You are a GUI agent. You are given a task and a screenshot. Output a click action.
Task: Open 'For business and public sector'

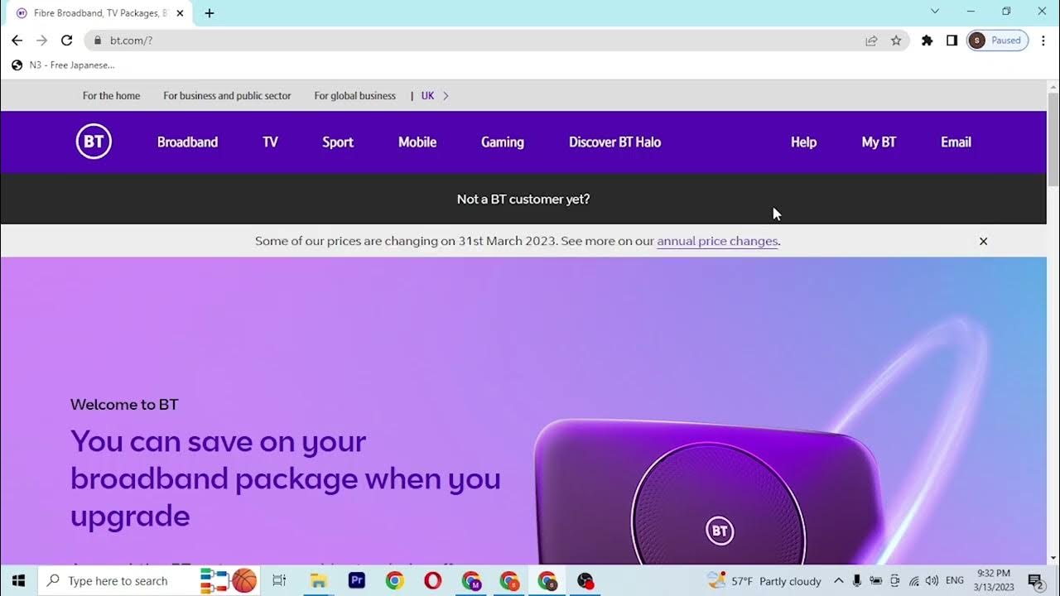coord(227,96)
